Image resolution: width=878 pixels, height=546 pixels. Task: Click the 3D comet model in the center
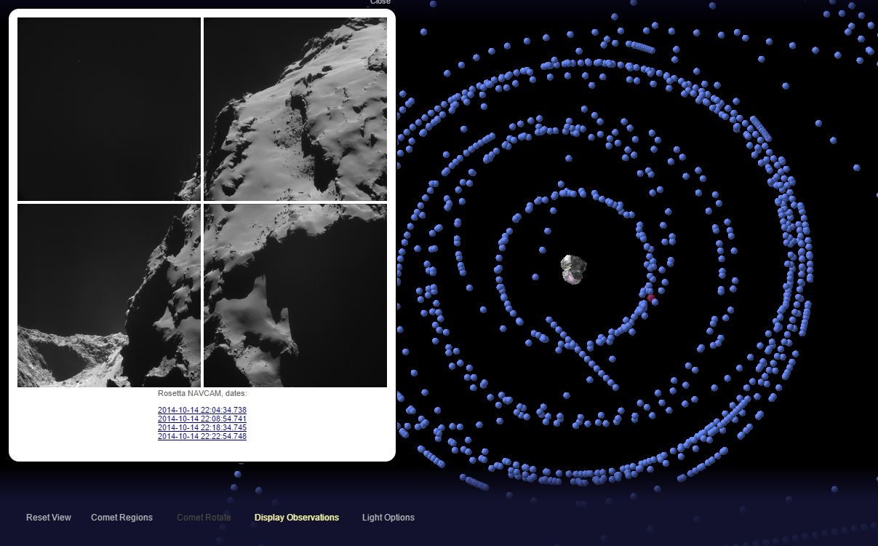click(x=574, y=266)
